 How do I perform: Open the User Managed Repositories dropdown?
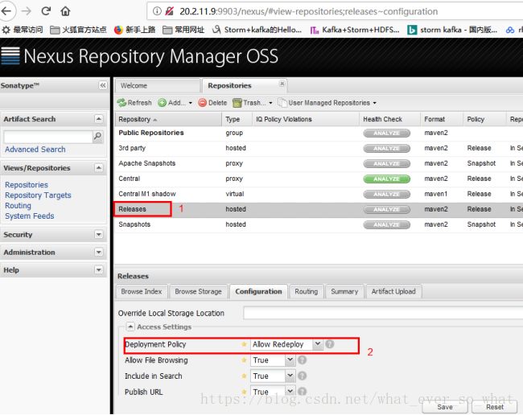pyautogui.click(x=327, y=103)
